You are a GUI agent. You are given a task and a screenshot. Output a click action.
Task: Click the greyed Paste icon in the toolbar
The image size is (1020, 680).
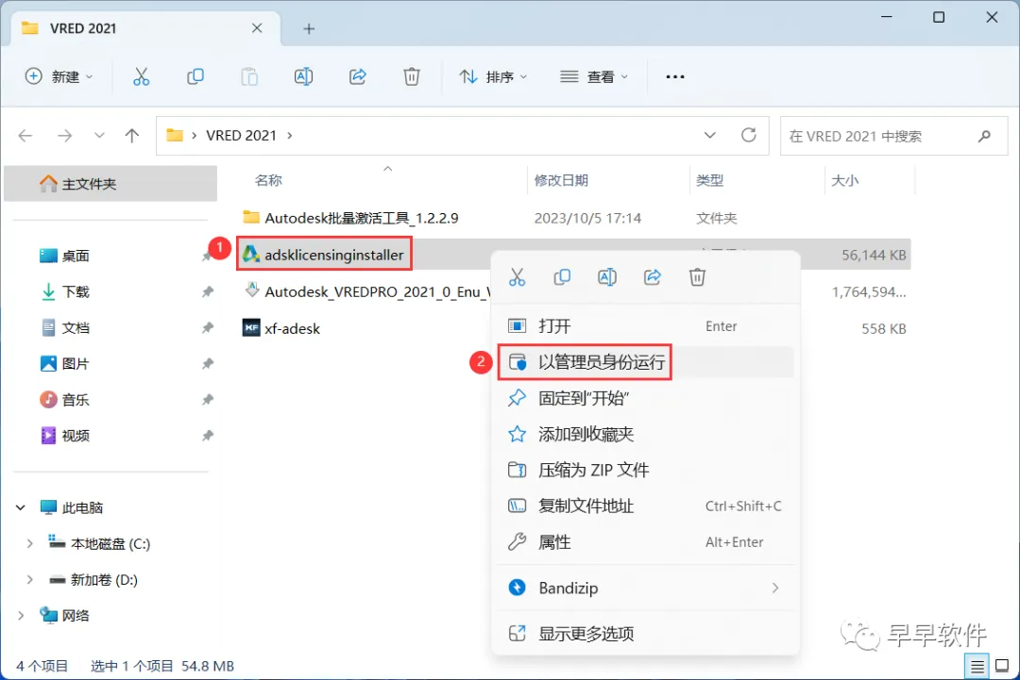click(249, 76)
